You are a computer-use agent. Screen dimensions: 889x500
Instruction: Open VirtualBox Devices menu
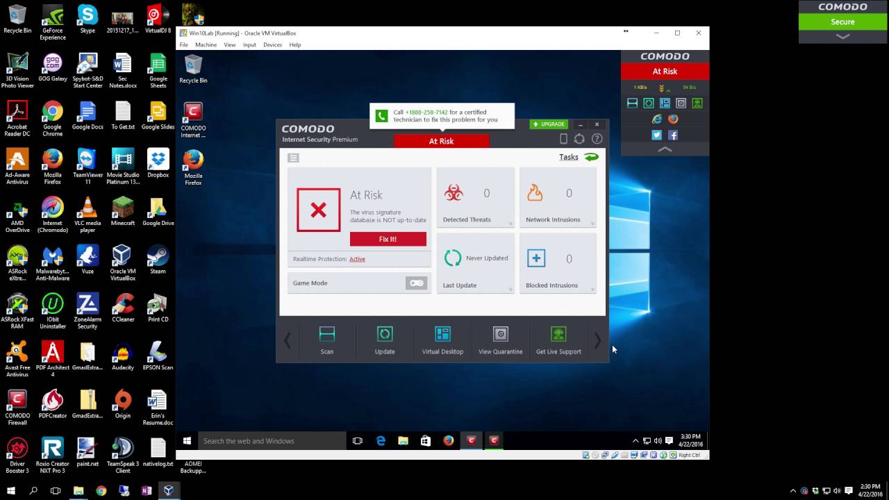coord(272,44)
